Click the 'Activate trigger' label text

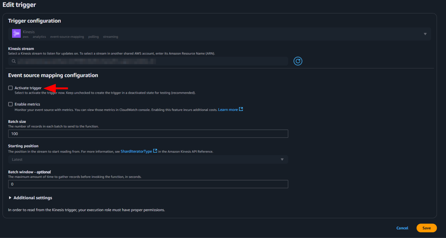click(x=28, y=88)
